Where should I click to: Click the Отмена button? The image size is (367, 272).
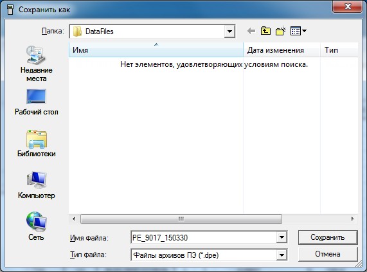[x=328, y=254]
